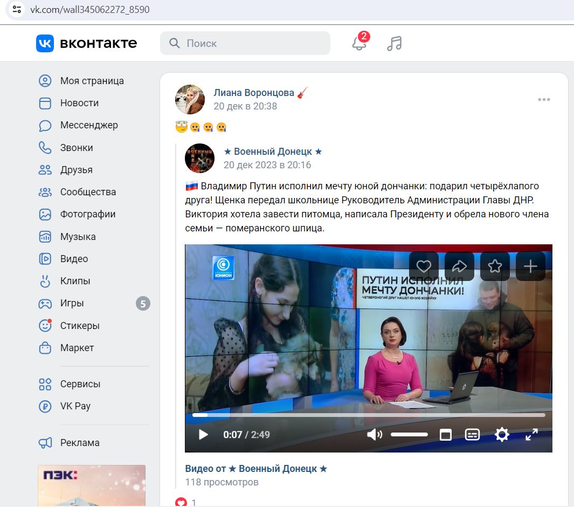
Task: Click the Клипы sidebar icon
Action: pyautogui.click(x=45, y=281)
